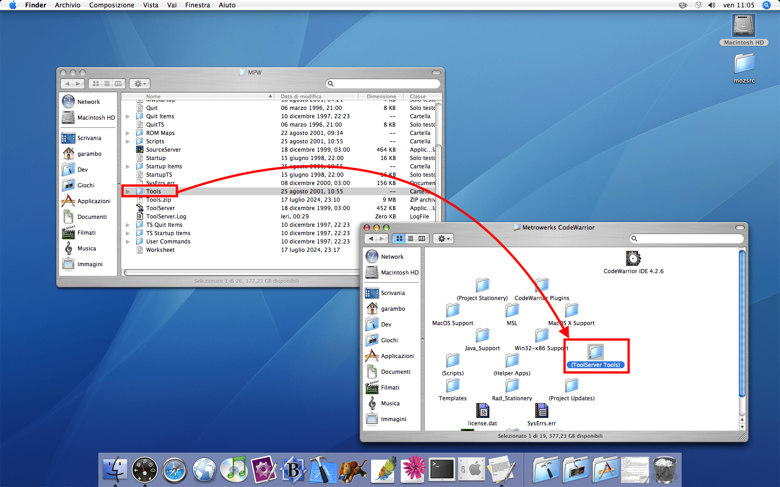The image size is (780, 487).
Task: Select the (Project Stationery) folder icon
Action: [x=482, y=285]
